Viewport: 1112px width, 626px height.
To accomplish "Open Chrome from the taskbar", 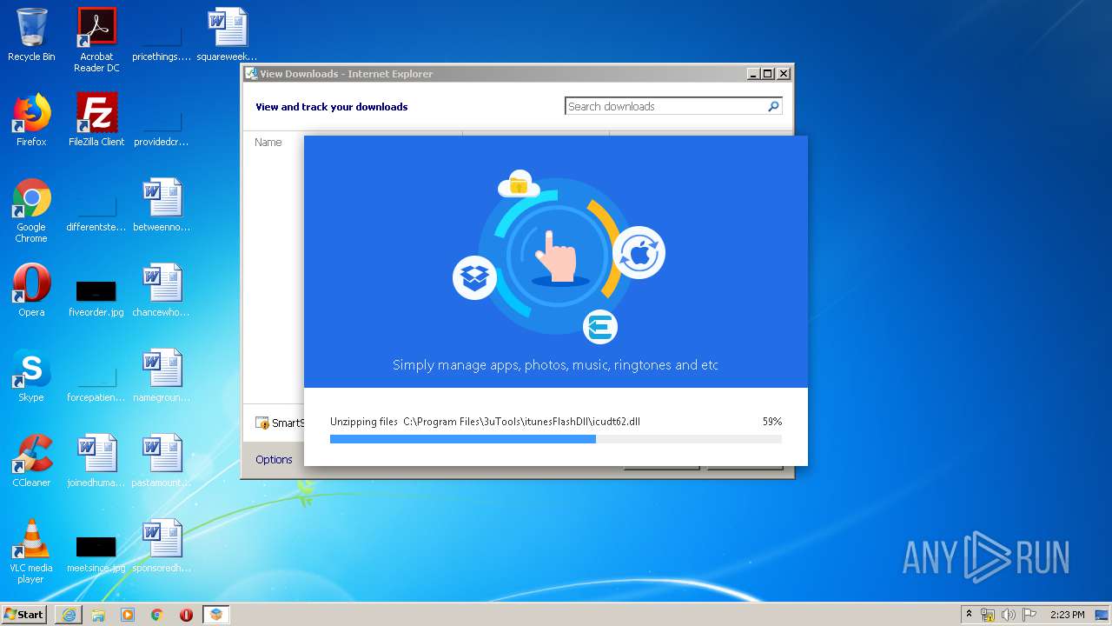I will coord(157,615).
